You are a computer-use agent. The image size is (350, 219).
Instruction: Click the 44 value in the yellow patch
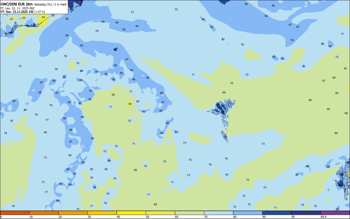point(43,17)
